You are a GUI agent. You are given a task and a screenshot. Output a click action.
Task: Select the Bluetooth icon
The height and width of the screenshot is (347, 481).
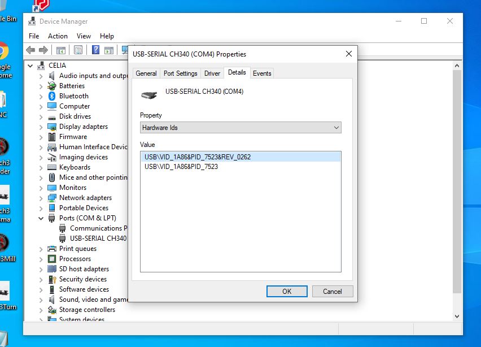pyautogui.click(x=52, y=96)
